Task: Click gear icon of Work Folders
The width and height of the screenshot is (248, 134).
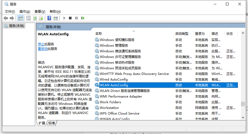Action: click(x=97, y=102)
